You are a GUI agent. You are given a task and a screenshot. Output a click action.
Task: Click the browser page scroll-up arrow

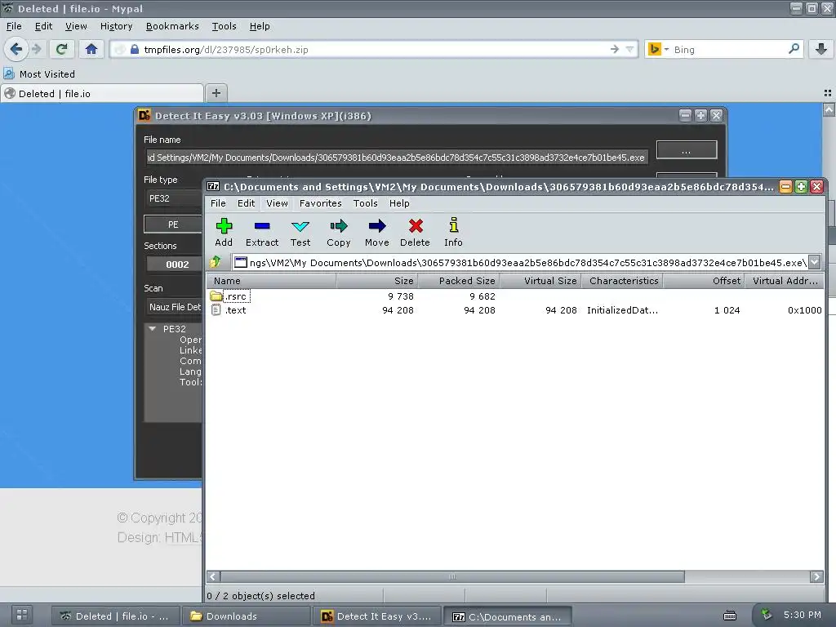coord(829,110)
